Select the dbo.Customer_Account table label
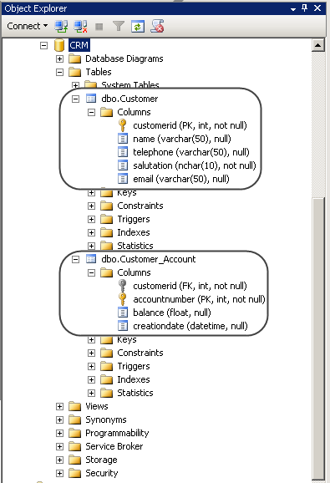 pyautogui.click(x=149, y=259)
